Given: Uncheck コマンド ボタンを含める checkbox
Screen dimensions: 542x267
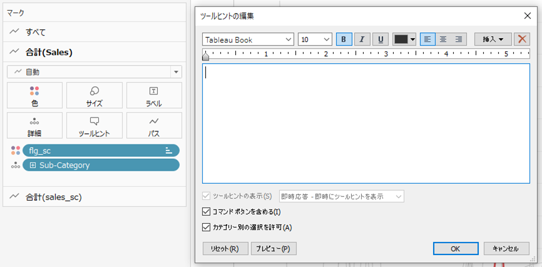Looking at the screenshot, I should 207,212.
